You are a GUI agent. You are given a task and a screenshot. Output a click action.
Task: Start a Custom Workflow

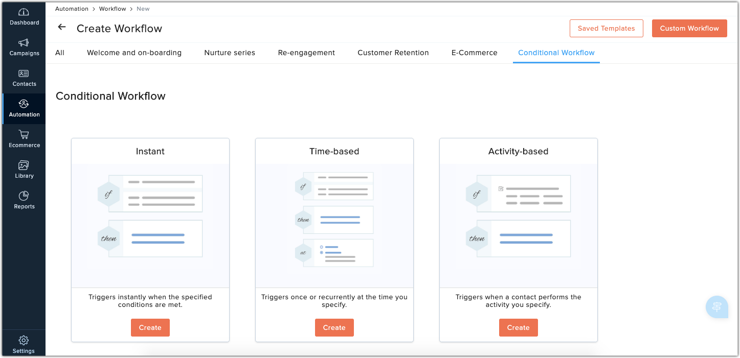tap(689, 28)
